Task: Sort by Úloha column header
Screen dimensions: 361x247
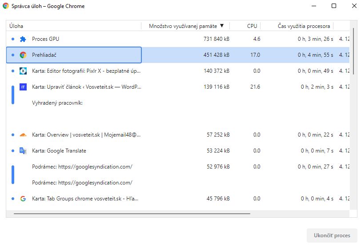Action: pos(74,26)
